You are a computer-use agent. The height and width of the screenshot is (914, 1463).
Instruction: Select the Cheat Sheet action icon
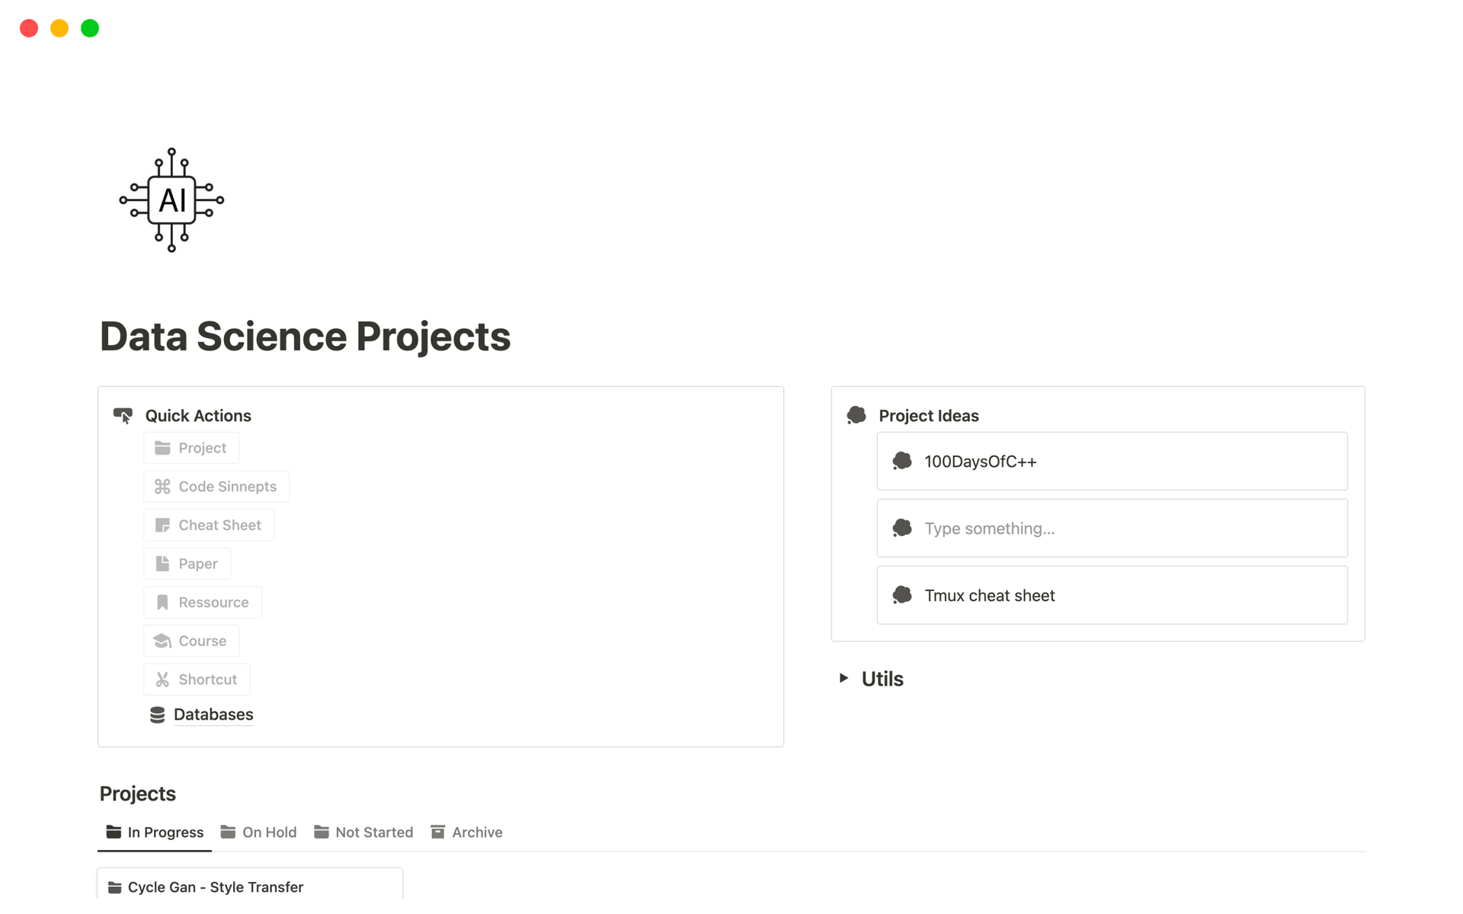(x=162, y=523)
